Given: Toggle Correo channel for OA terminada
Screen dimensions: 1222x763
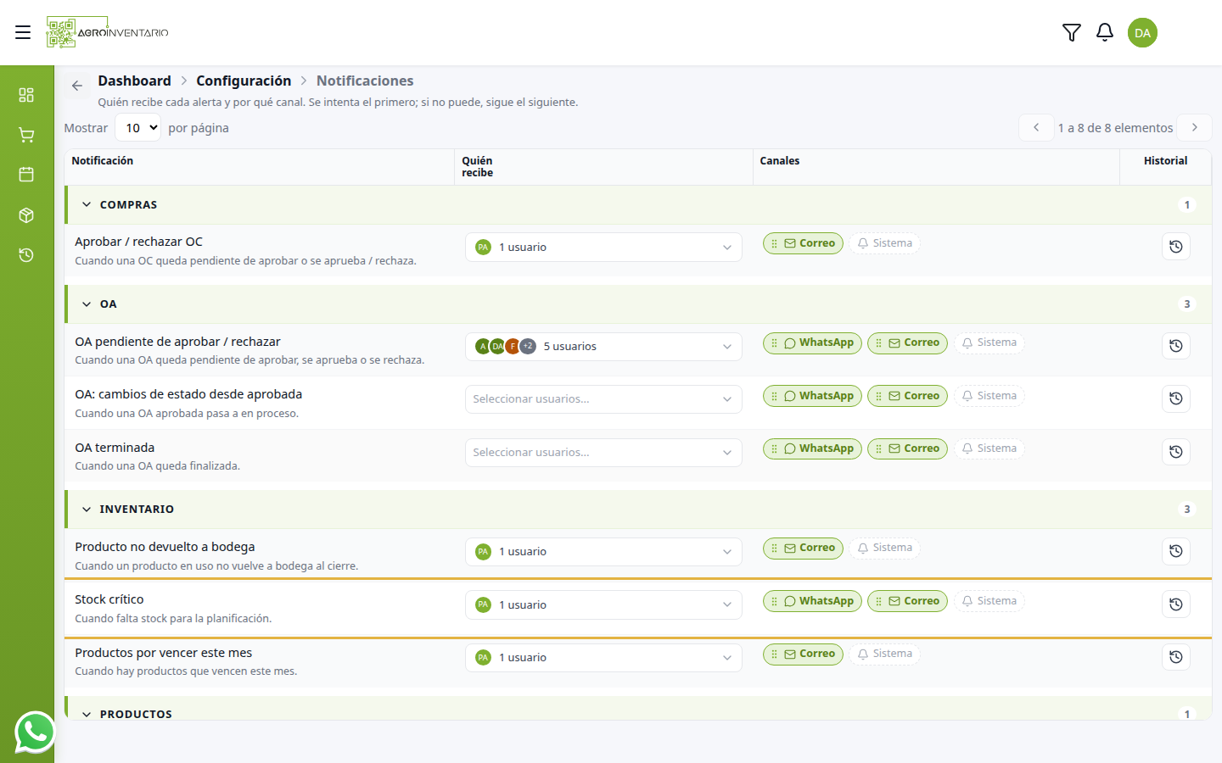Looking at the screenshot, I should coord(907,448).
